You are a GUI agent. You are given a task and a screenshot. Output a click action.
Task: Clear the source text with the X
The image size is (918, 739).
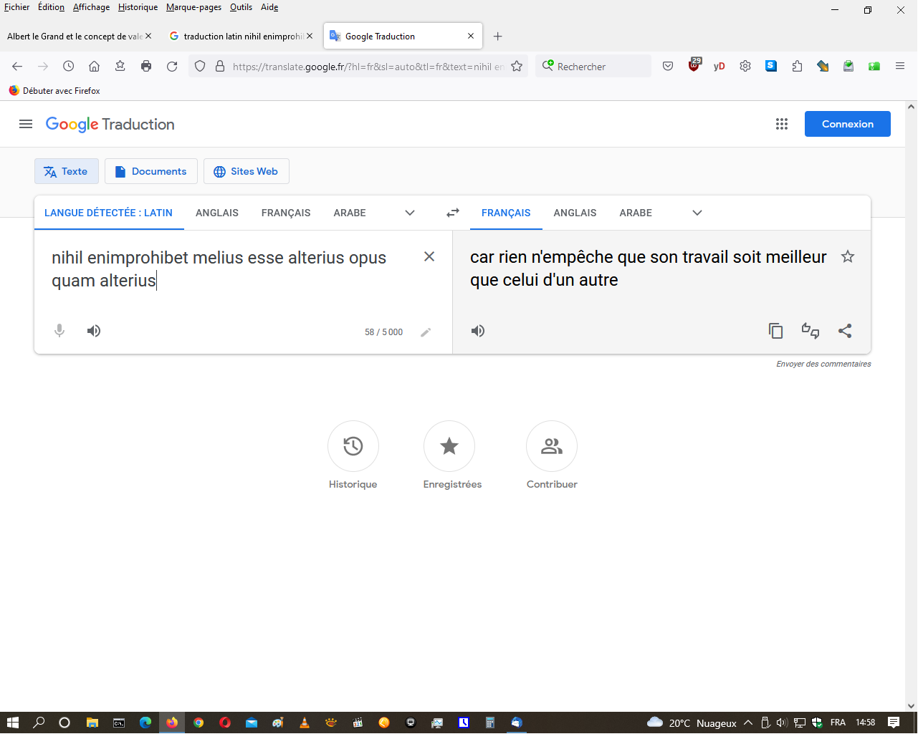click(x=429, y=256)
